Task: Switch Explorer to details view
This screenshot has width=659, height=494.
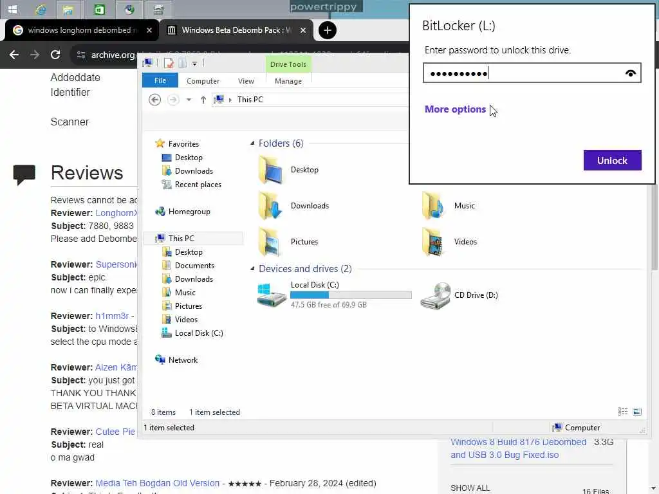Action: click(x=622, y=412)
